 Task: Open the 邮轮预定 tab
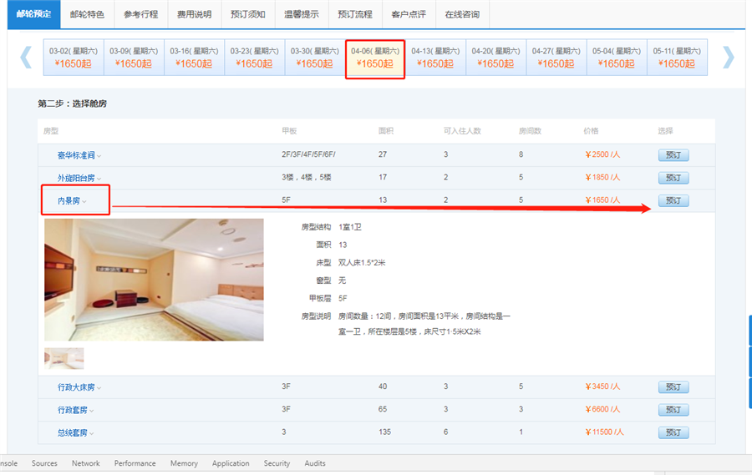pyautogui.click(x=33, y=14)
